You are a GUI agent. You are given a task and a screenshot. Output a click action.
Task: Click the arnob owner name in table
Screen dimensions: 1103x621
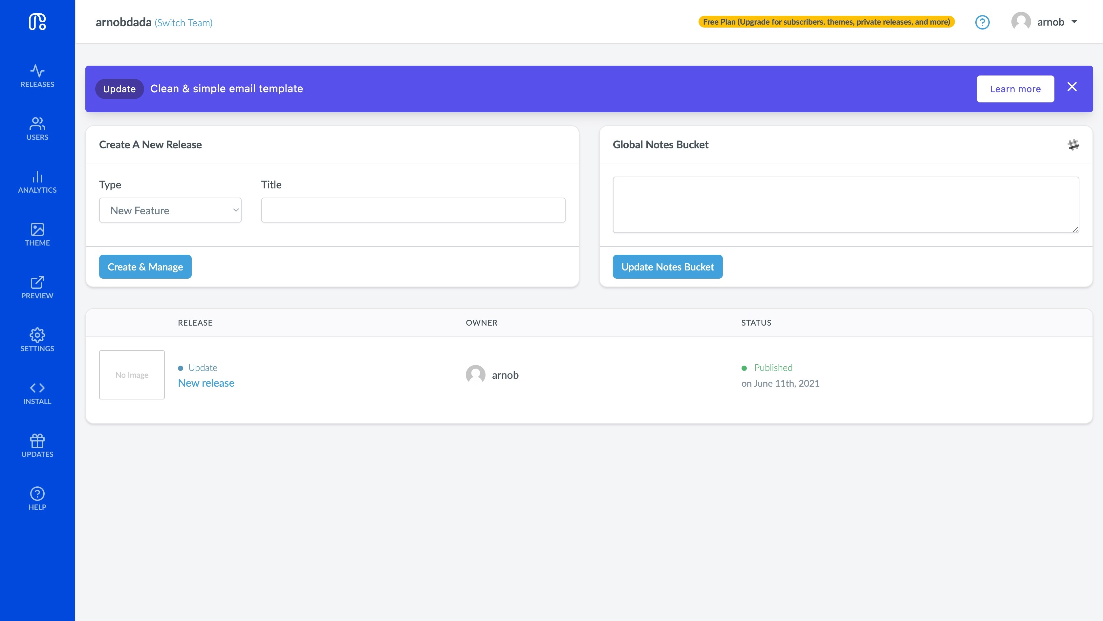coord(505,375)
